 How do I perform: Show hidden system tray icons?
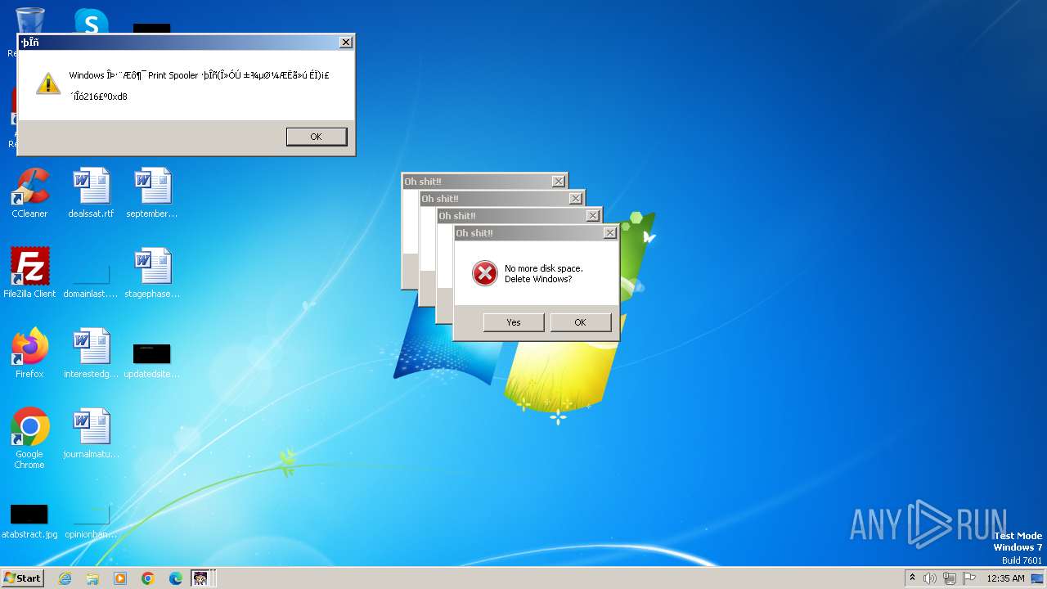(x=913, y=578)
